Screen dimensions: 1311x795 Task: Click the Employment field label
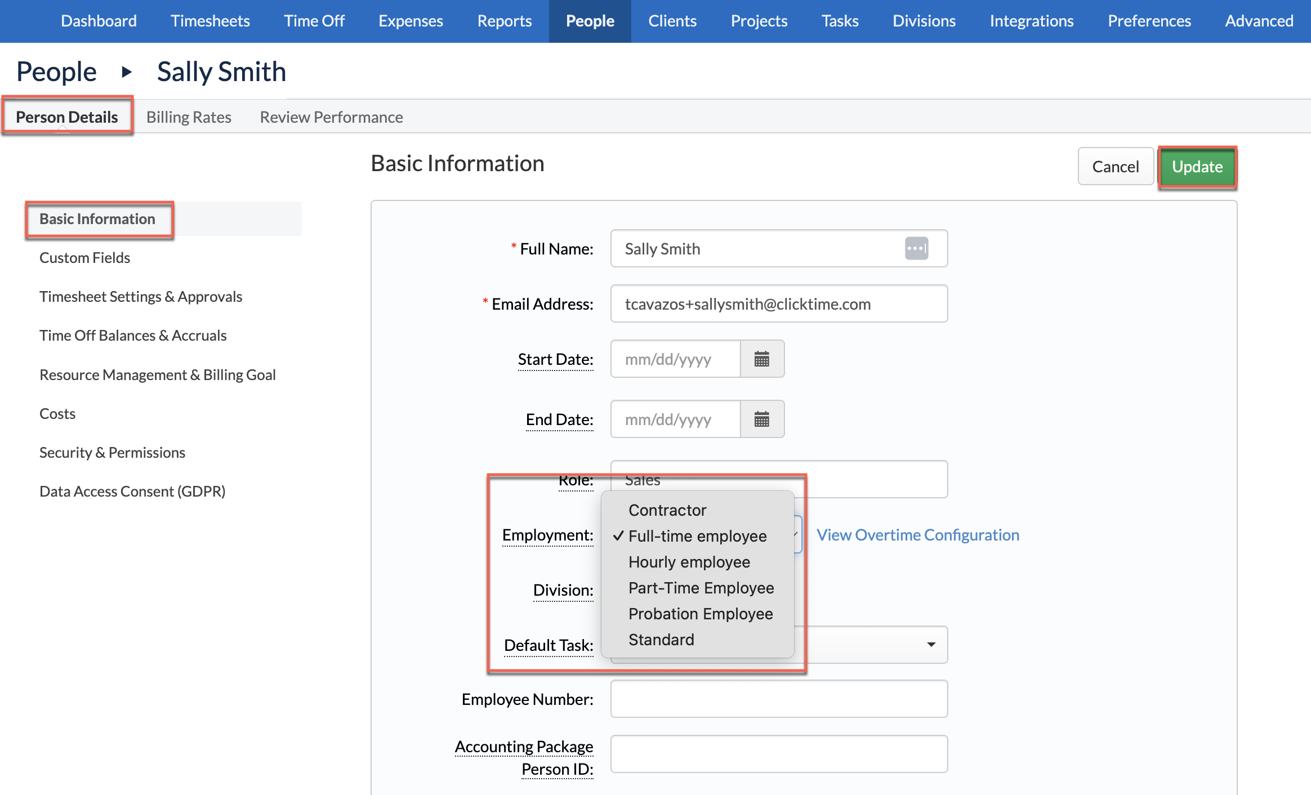click(547, 535)
